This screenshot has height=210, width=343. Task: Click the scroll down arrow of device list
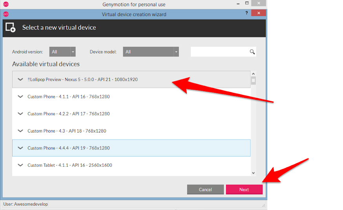tap(253, 173)
